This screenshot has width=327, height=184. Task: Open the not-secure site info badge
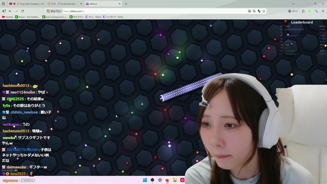(54, 11)
